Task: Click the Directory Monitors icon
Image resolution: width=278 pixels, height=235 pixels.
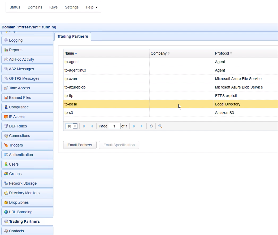Action: (x=6, y=193)
